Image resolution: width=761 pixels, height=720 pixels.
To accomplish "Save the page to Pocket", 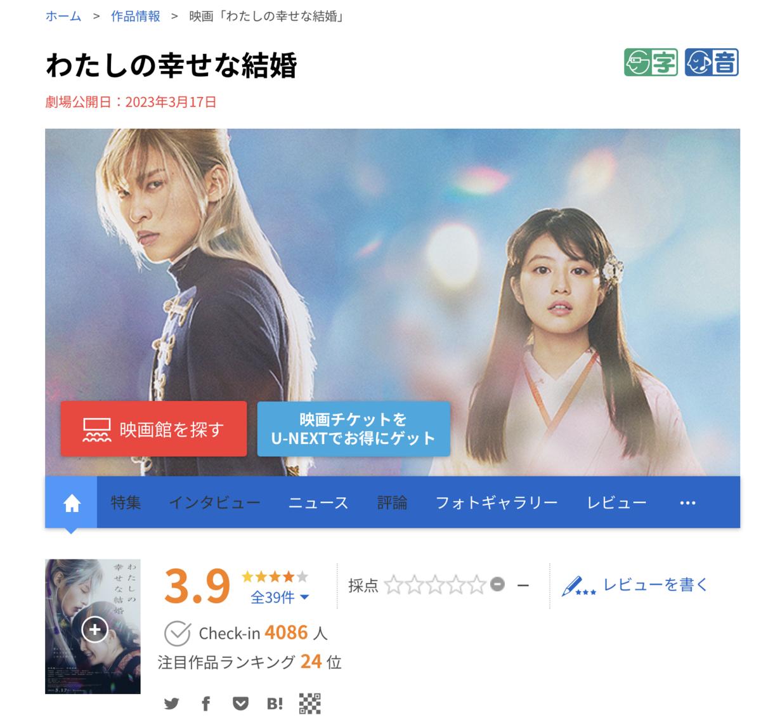I will (240, 704).
